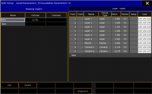
Task: Select the Patch column header
Action: coord(116,14)
